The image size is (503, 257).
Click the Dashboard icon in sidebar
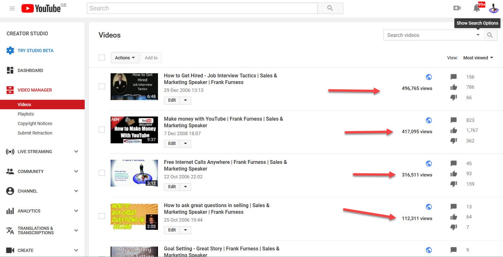coord(10,70)
